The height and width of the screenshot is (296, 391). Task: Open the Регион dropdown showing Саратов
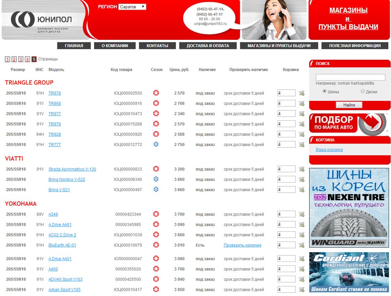(132, 7)
